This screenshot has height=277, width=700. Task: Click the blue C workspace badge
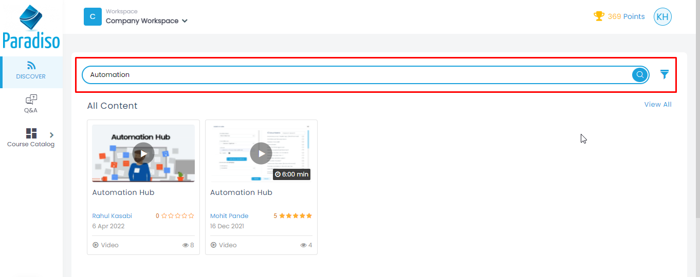click(x=93, y=17)
